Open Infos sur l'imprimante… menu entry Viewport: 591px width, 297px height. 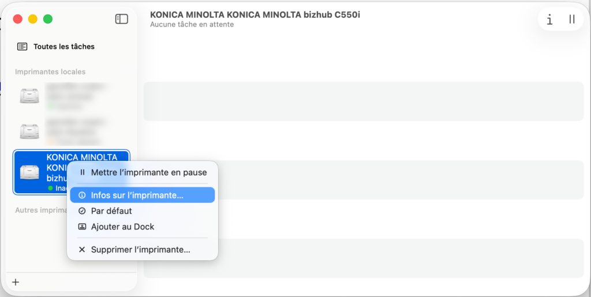[137, 195]
